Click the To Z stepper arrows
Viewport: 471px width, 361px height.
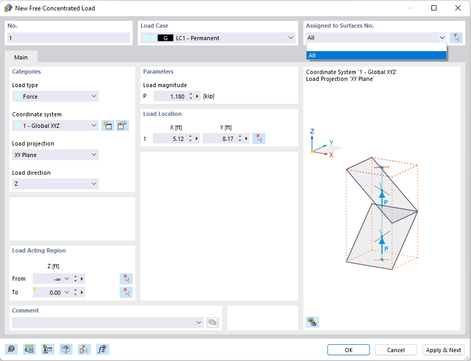(x=75, y=292)
